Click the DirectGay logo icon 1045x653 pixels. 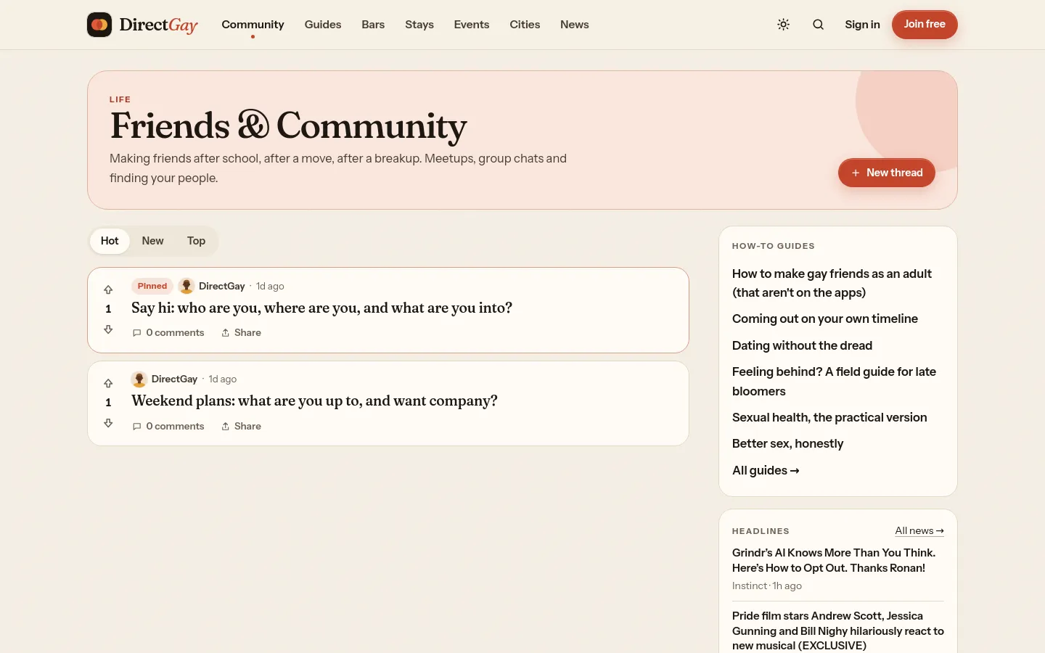(x=99, y=25)
